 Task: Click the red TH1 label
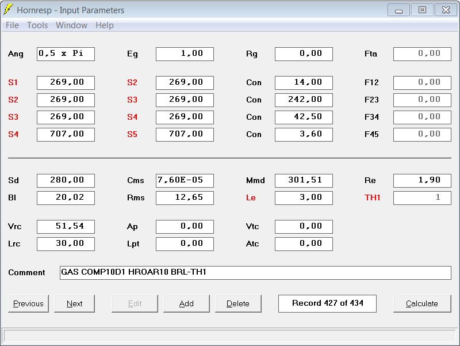pos(372,197)
